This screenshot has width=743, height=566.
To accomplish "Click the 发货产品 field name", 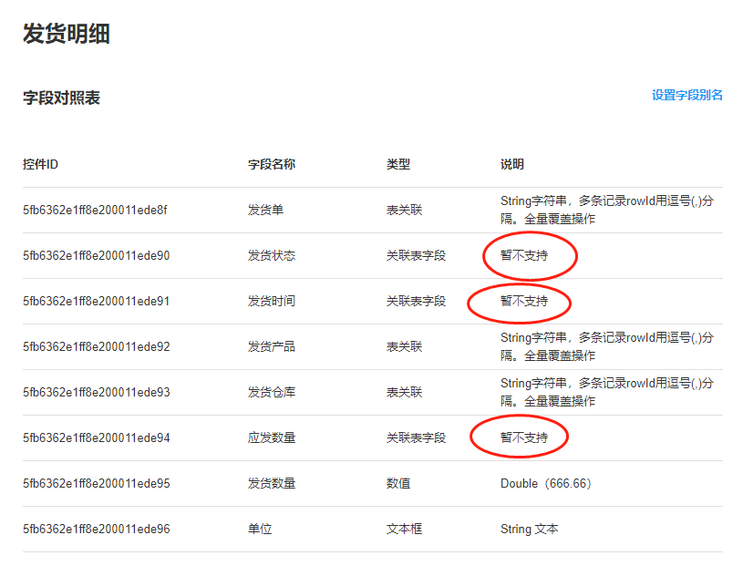I will pos(272,346).
